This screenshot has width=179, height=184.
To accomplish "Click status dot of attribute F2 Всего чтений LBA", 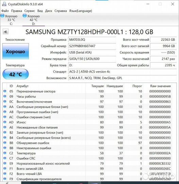I will (x=5, y=173).
